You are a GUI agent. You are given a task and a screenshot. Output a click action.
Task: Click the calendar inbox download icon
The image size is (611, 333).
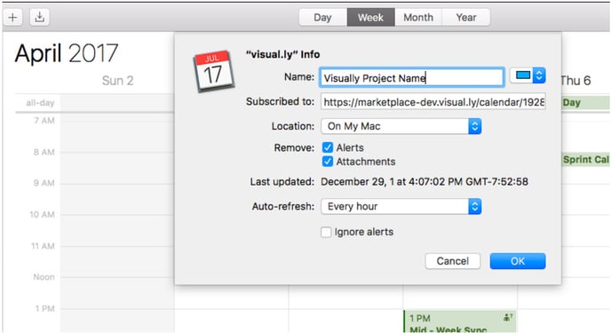tap(39, 17)
